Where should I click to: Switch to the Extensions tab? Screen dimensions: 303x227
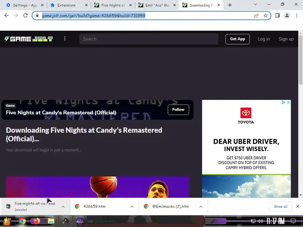click(66, 5)
